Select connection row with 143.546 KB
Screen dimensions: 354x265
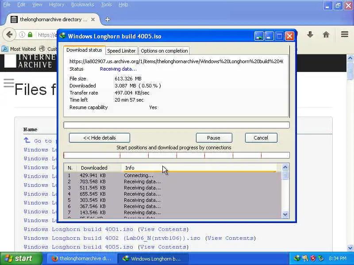pos(173,212)
